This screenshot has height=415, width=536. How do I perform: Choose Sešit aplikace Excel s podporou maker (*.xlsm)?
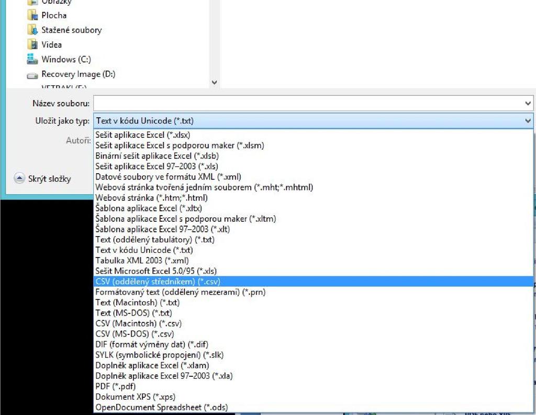click(x=313, y=145)
